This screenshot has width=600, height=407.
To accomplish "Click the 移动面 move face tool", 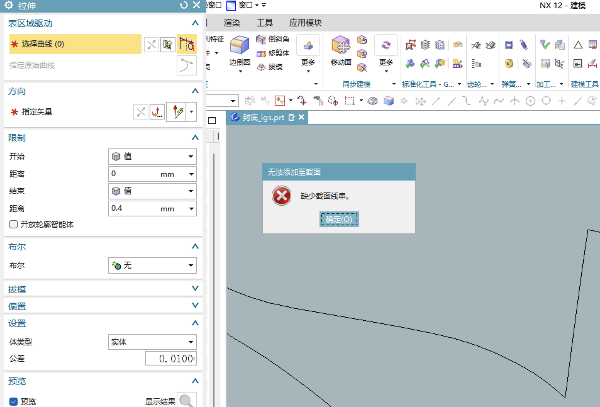I will pos(341,50).
